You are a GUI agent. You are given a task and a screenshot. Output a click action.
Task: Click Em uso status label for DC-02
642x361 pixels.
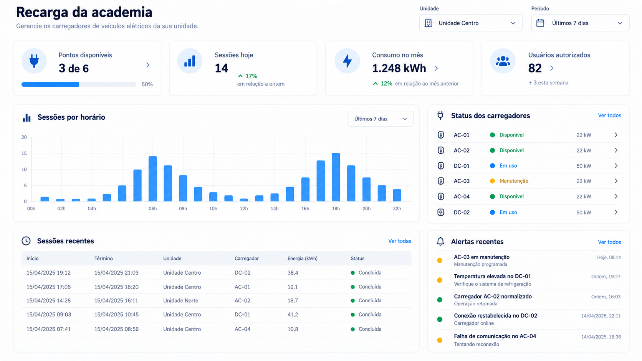(508, 212)
